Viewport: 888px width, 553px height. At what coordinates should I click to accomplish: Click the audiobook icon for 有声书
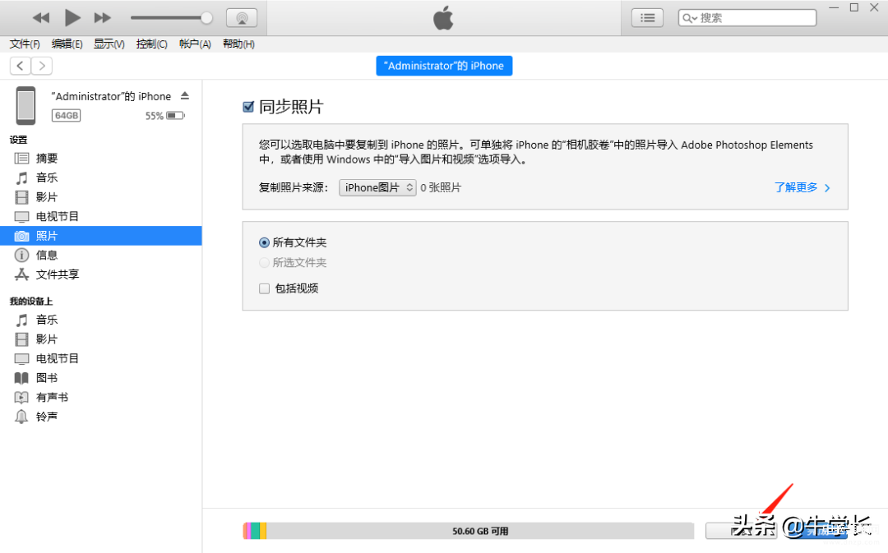pyautogui.click(x=21, y=398)
